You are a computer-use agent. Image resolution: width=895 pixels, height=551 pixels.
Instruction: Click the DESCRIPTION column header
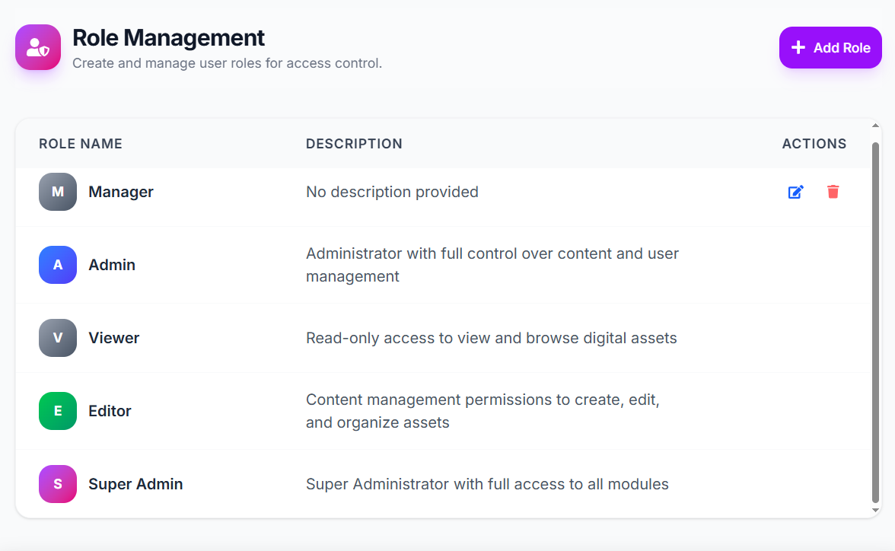pyautogui.click(x=354, y=144)
